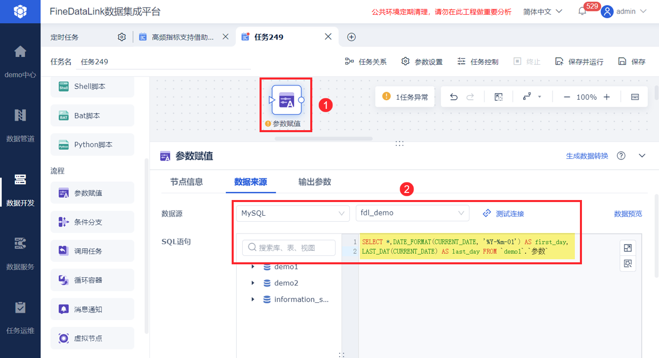This screenshot has width=659, height=358.
Task: Click the 任务名 input field
Action: click(163, 62)
